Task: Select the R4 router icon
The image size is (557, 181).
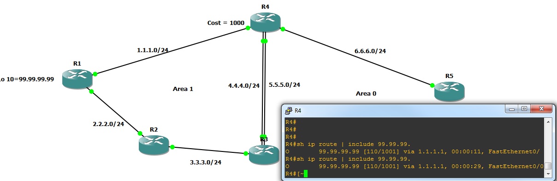Action: 266,22
